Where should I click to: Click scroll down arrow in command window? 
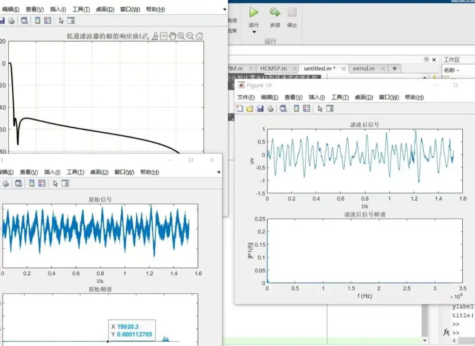pos(425,341)
